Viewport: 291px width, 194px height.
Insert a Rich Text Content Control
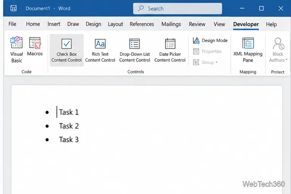point(100,50)
